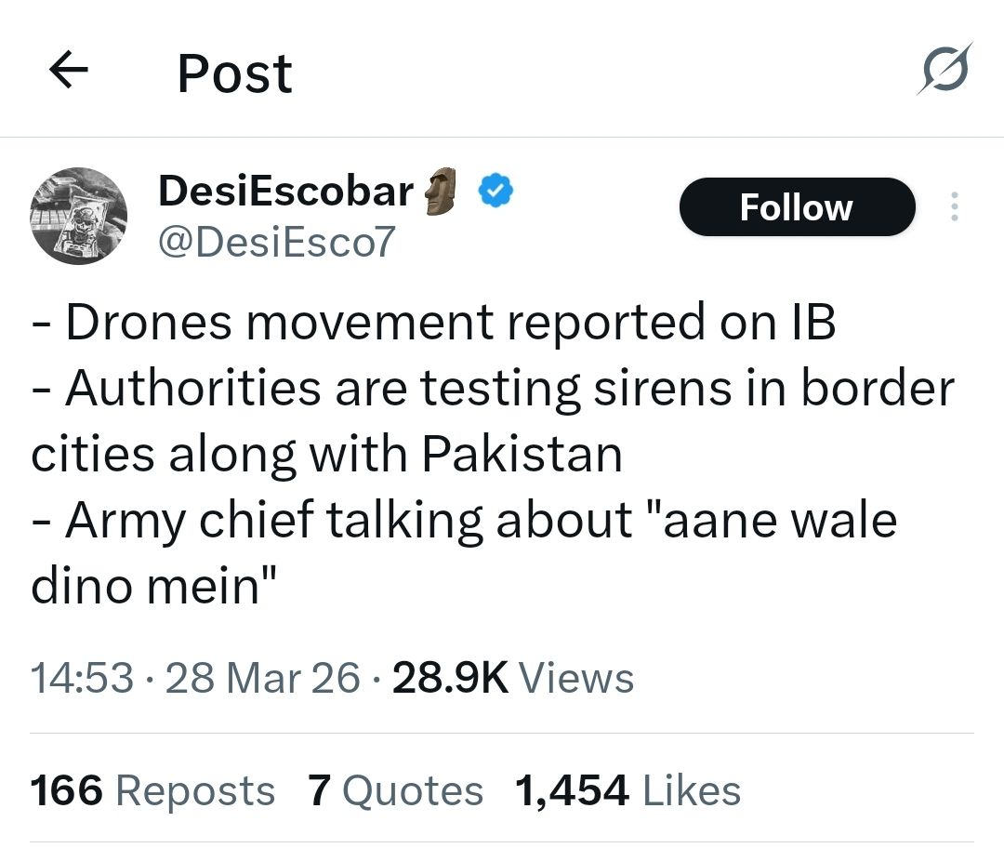
Task: Open the three-dot more options menu
Action: [x=953, y=207]
